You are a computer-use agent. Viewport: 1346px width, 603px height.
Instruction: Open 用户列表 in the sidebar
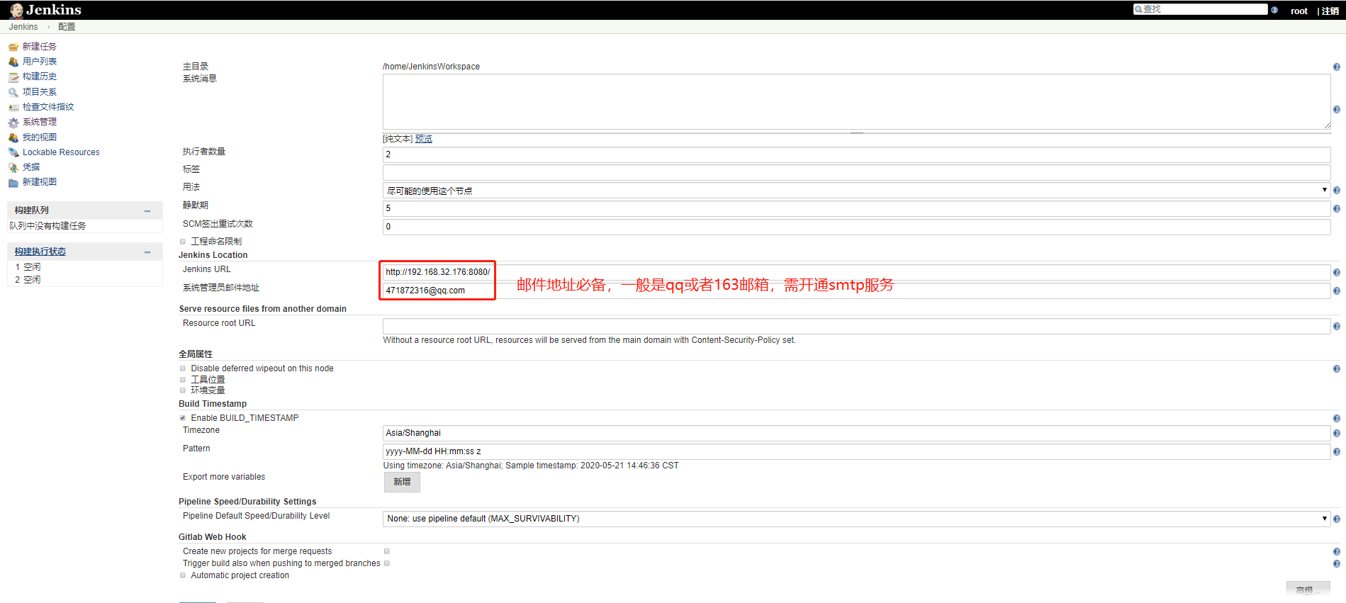[40, 62]
